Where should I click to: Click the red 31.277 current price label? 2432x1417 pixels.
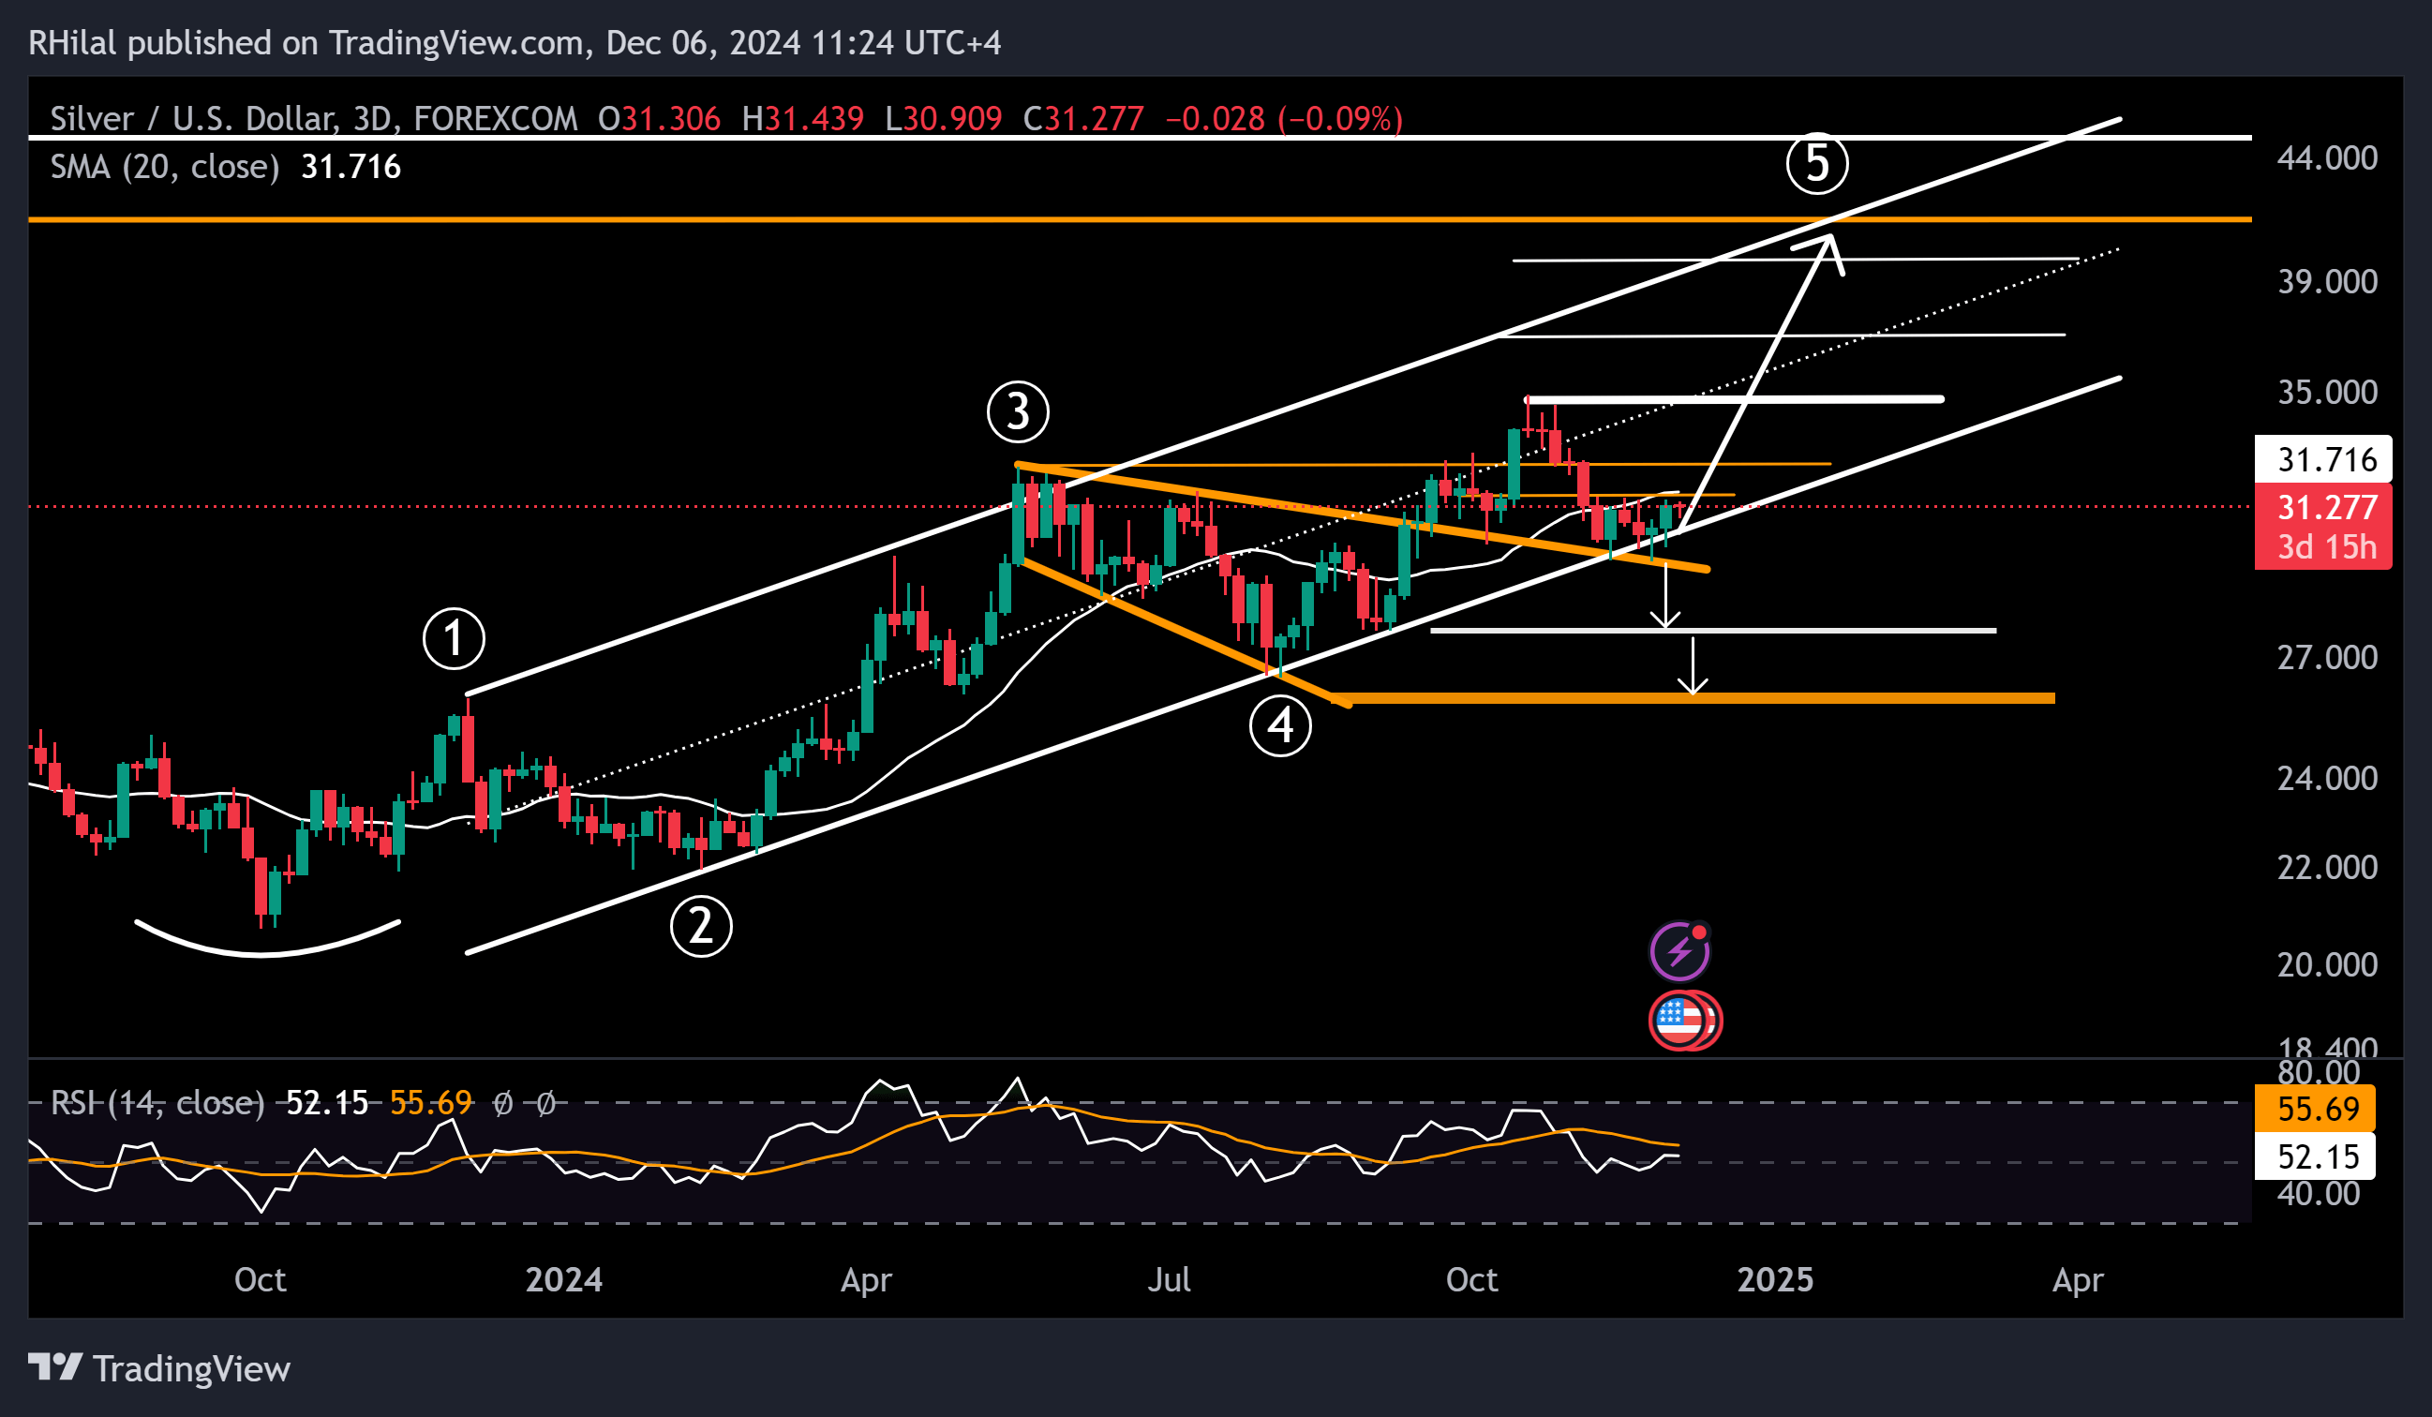click(x=2323, y=507)
